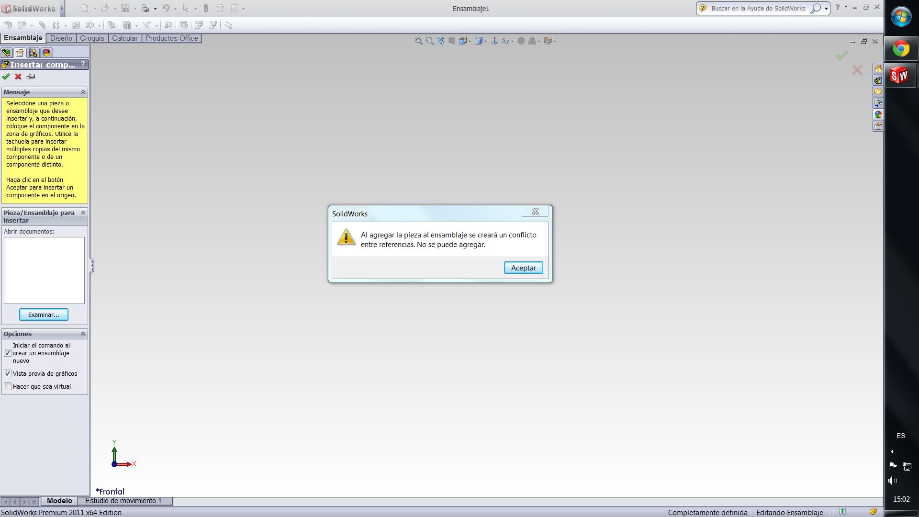Switch to the Croquis tab

coord(92,38)
